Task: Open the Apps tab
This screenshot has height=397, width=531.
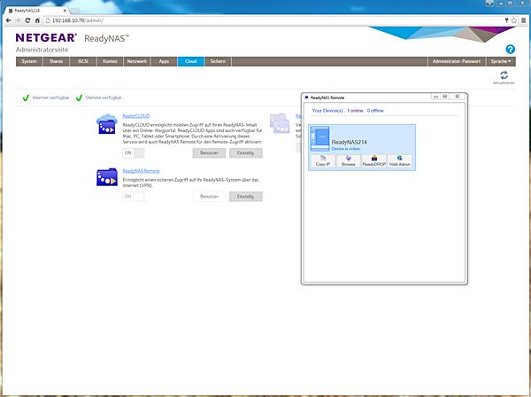Action: [164, 61]
